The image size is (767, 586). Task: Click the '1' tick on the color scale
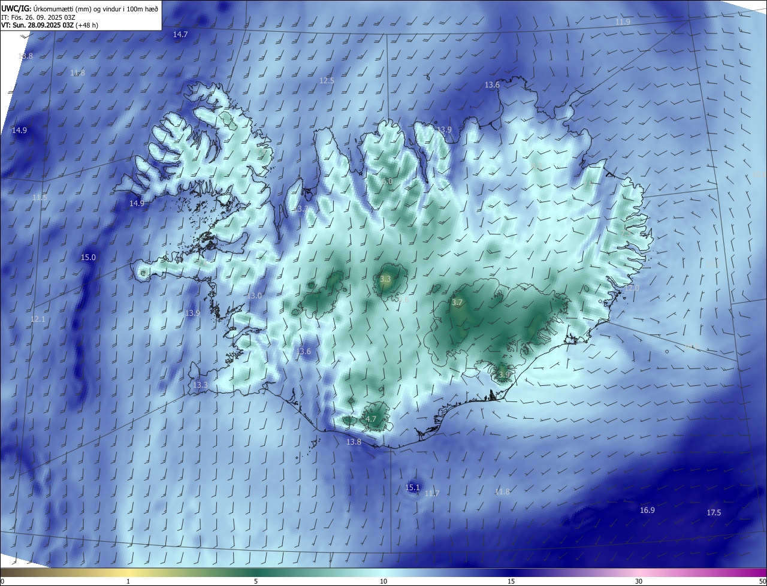[129, 581]
